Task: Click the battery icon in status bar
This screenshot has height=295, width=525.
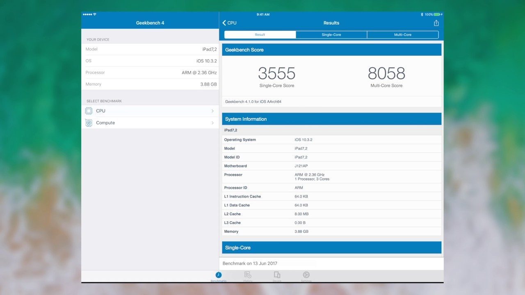Action: coord(437,14)
